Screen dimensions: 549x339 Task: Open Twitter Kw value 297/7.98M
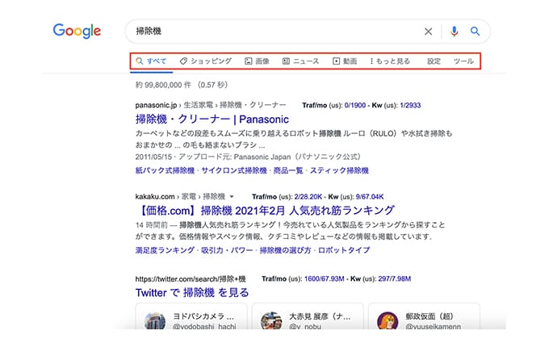(395, 278)
